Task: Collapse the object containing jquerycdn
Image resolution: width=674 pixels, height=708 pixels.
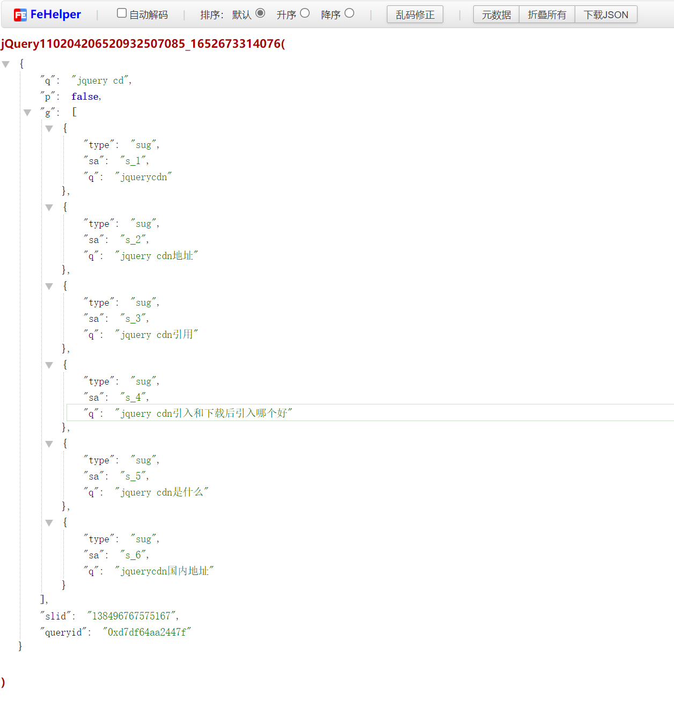Action: pyautogui.click(x=49, y=129)
